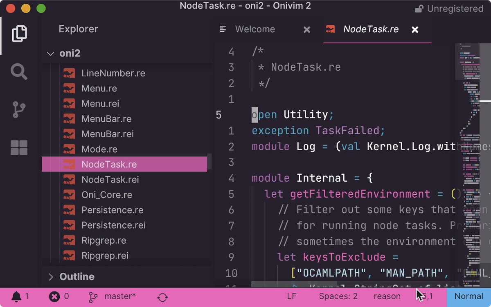This screenshot has height=307, width=491.
Task: Click the file icon beside Menu.rei
Action: pyautogui.click(x=69, y=104)
